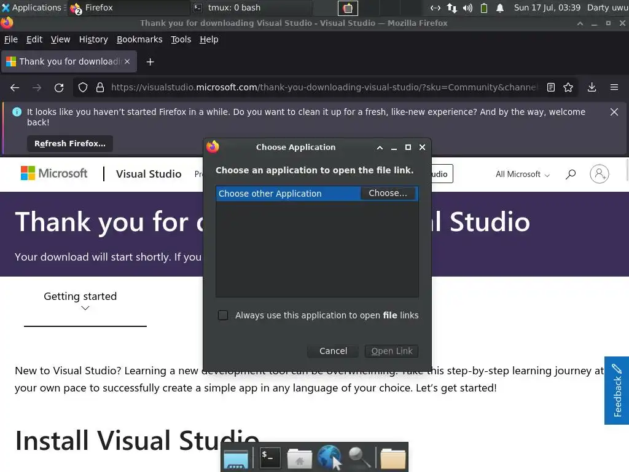Click the Open Link button
The image size is (629, 472).
[x=391, y=351]
